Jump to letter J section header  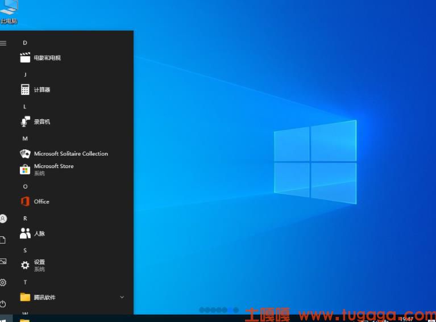click(25, 74)
